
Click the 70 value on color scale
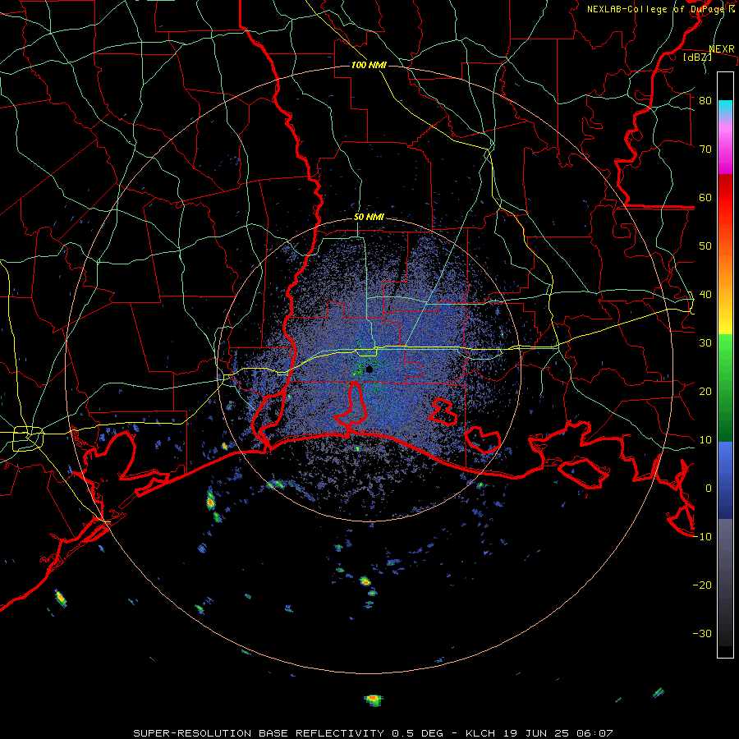(x=705, y=149)
